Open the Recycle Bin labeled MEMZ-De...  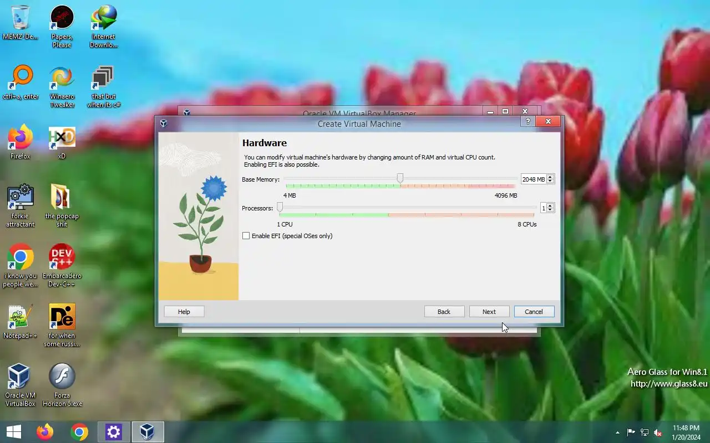tap(21, 23)
